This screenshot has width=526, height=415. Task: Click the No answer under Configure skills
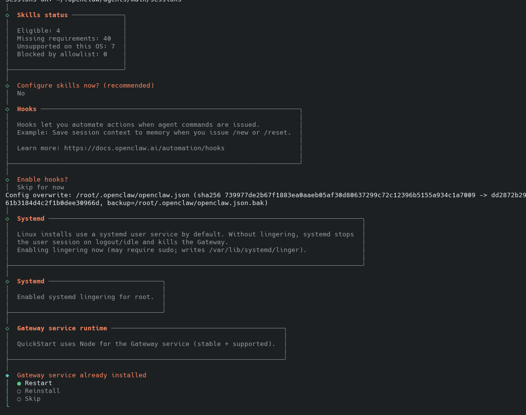point(21,93)
